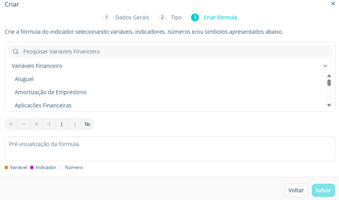Click the Salvar button
Viewport: 339px width, 200px height.
tap(323, 190)
